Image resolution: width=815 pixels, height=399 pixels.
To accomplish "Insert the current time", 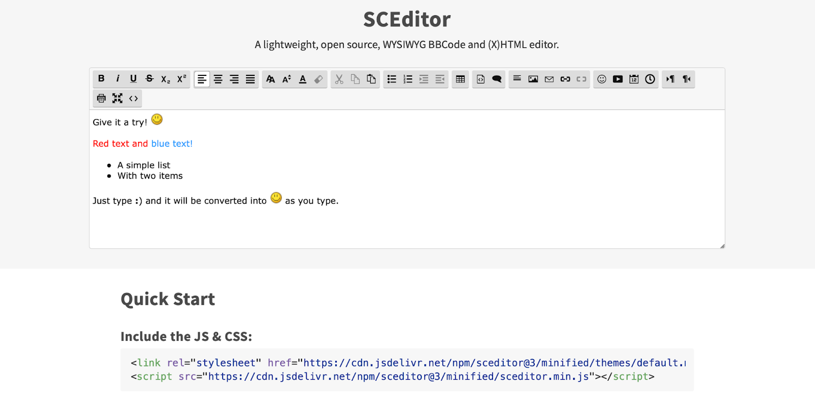I will [x=650, y=79].
